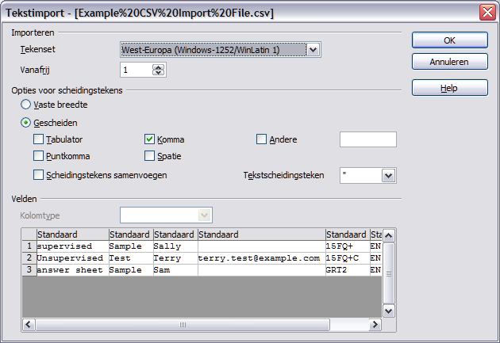500x343 pixels.
Task: Toggle Scheidingstekens samenvoegen checkbox
Action: 38,175
